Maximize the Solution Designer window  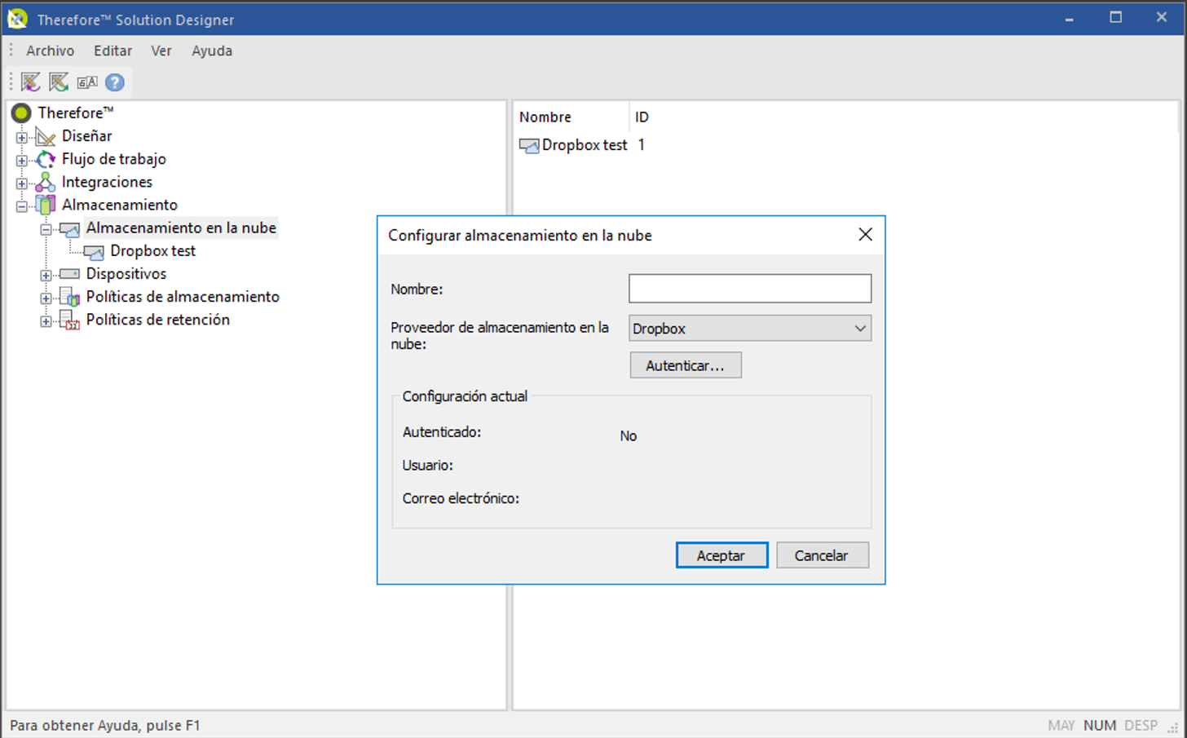click(x=1115, y=18)
